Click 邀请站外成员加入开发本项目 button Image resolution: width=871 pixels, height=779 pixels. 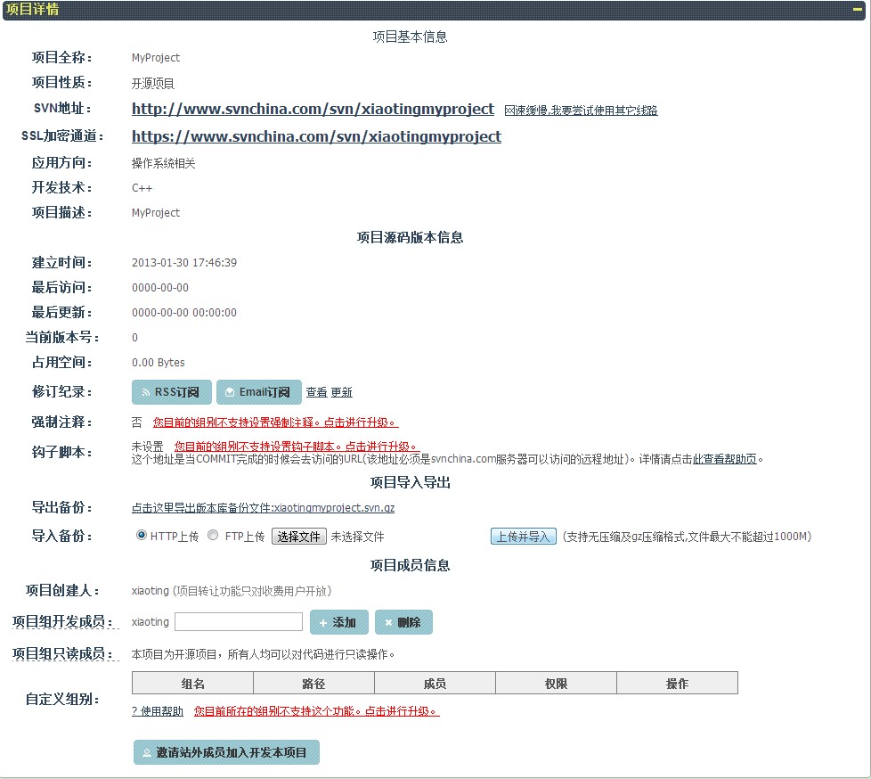click(x=226, y=752)
